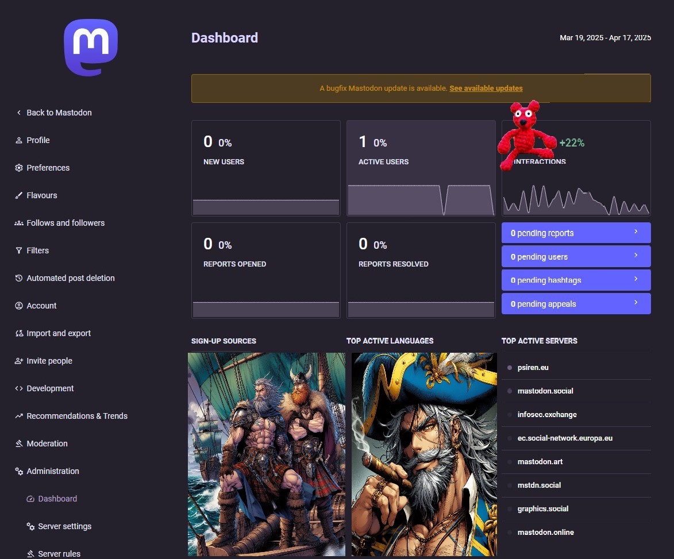674x559 pixels.
Task: Click the Automated post deletion history icon
Action: pos(18,278)
